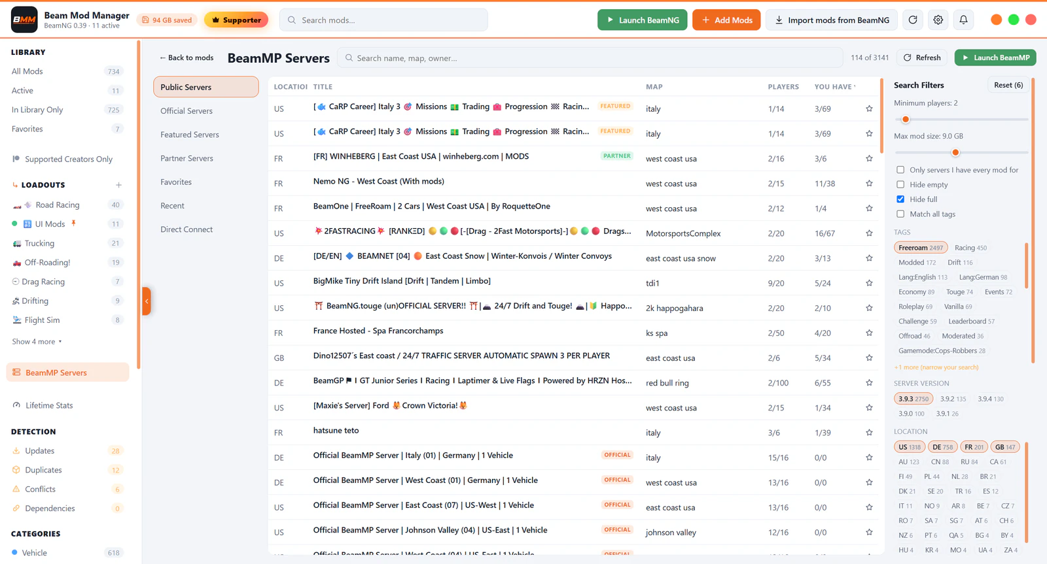1047x564 pixels.
Task: Select the Drag Racing loadout
Action: click(67, 282)
